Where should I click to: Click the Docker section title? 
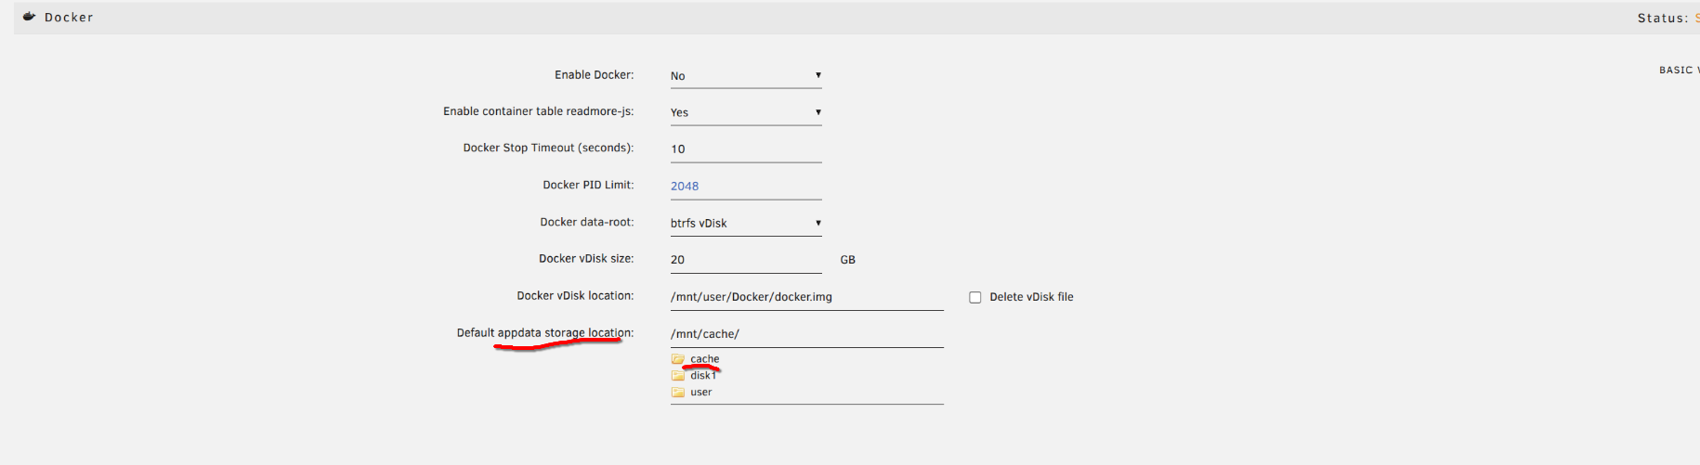69,18
